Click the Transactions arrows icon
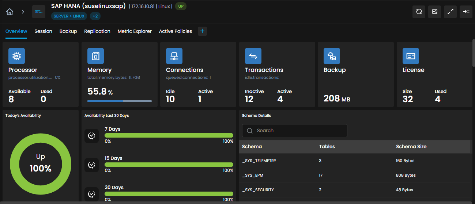The height and width of the screenshot is (204, 475). click(253, 56)
